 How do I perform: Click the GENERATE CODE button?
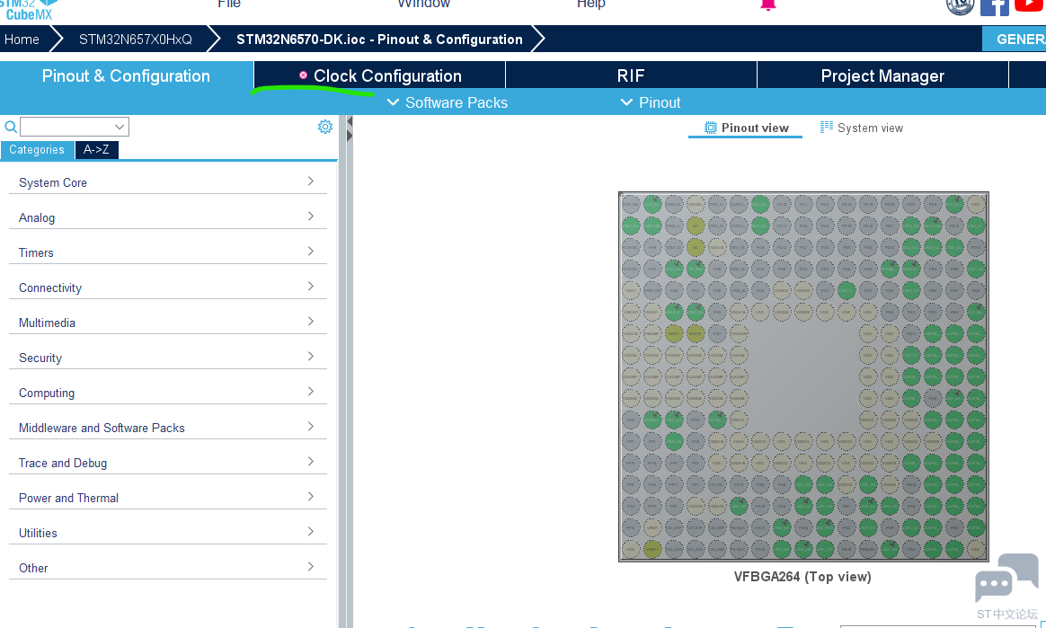click(1014, 39)
